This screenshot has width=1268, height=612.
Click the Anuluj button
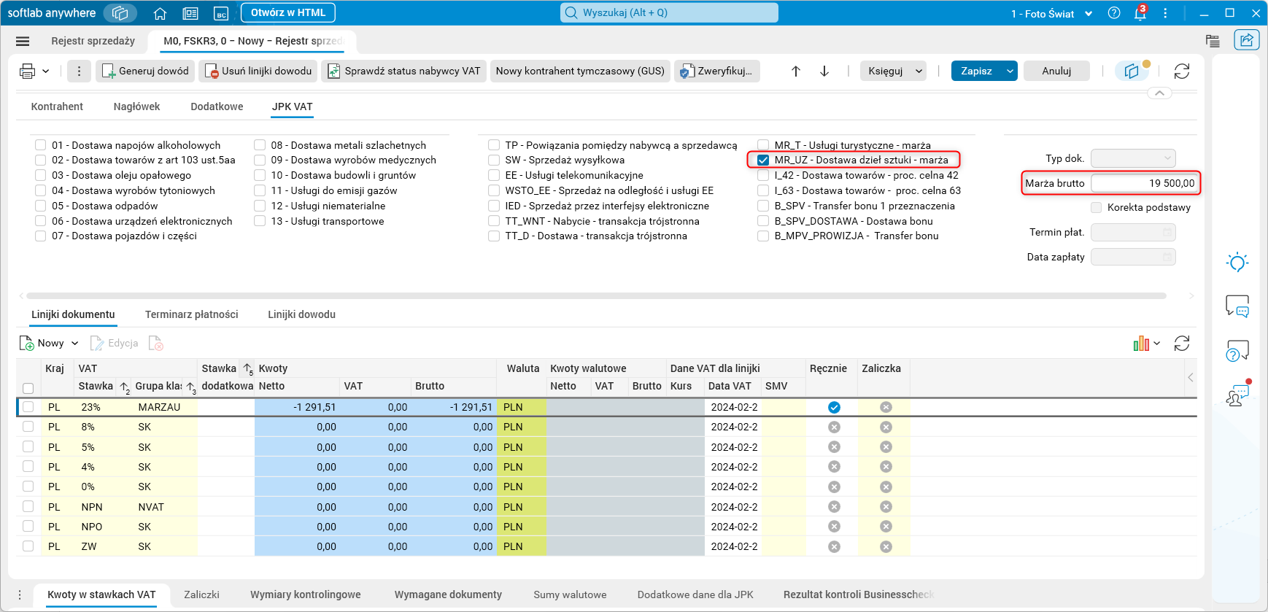[1056, 71]
